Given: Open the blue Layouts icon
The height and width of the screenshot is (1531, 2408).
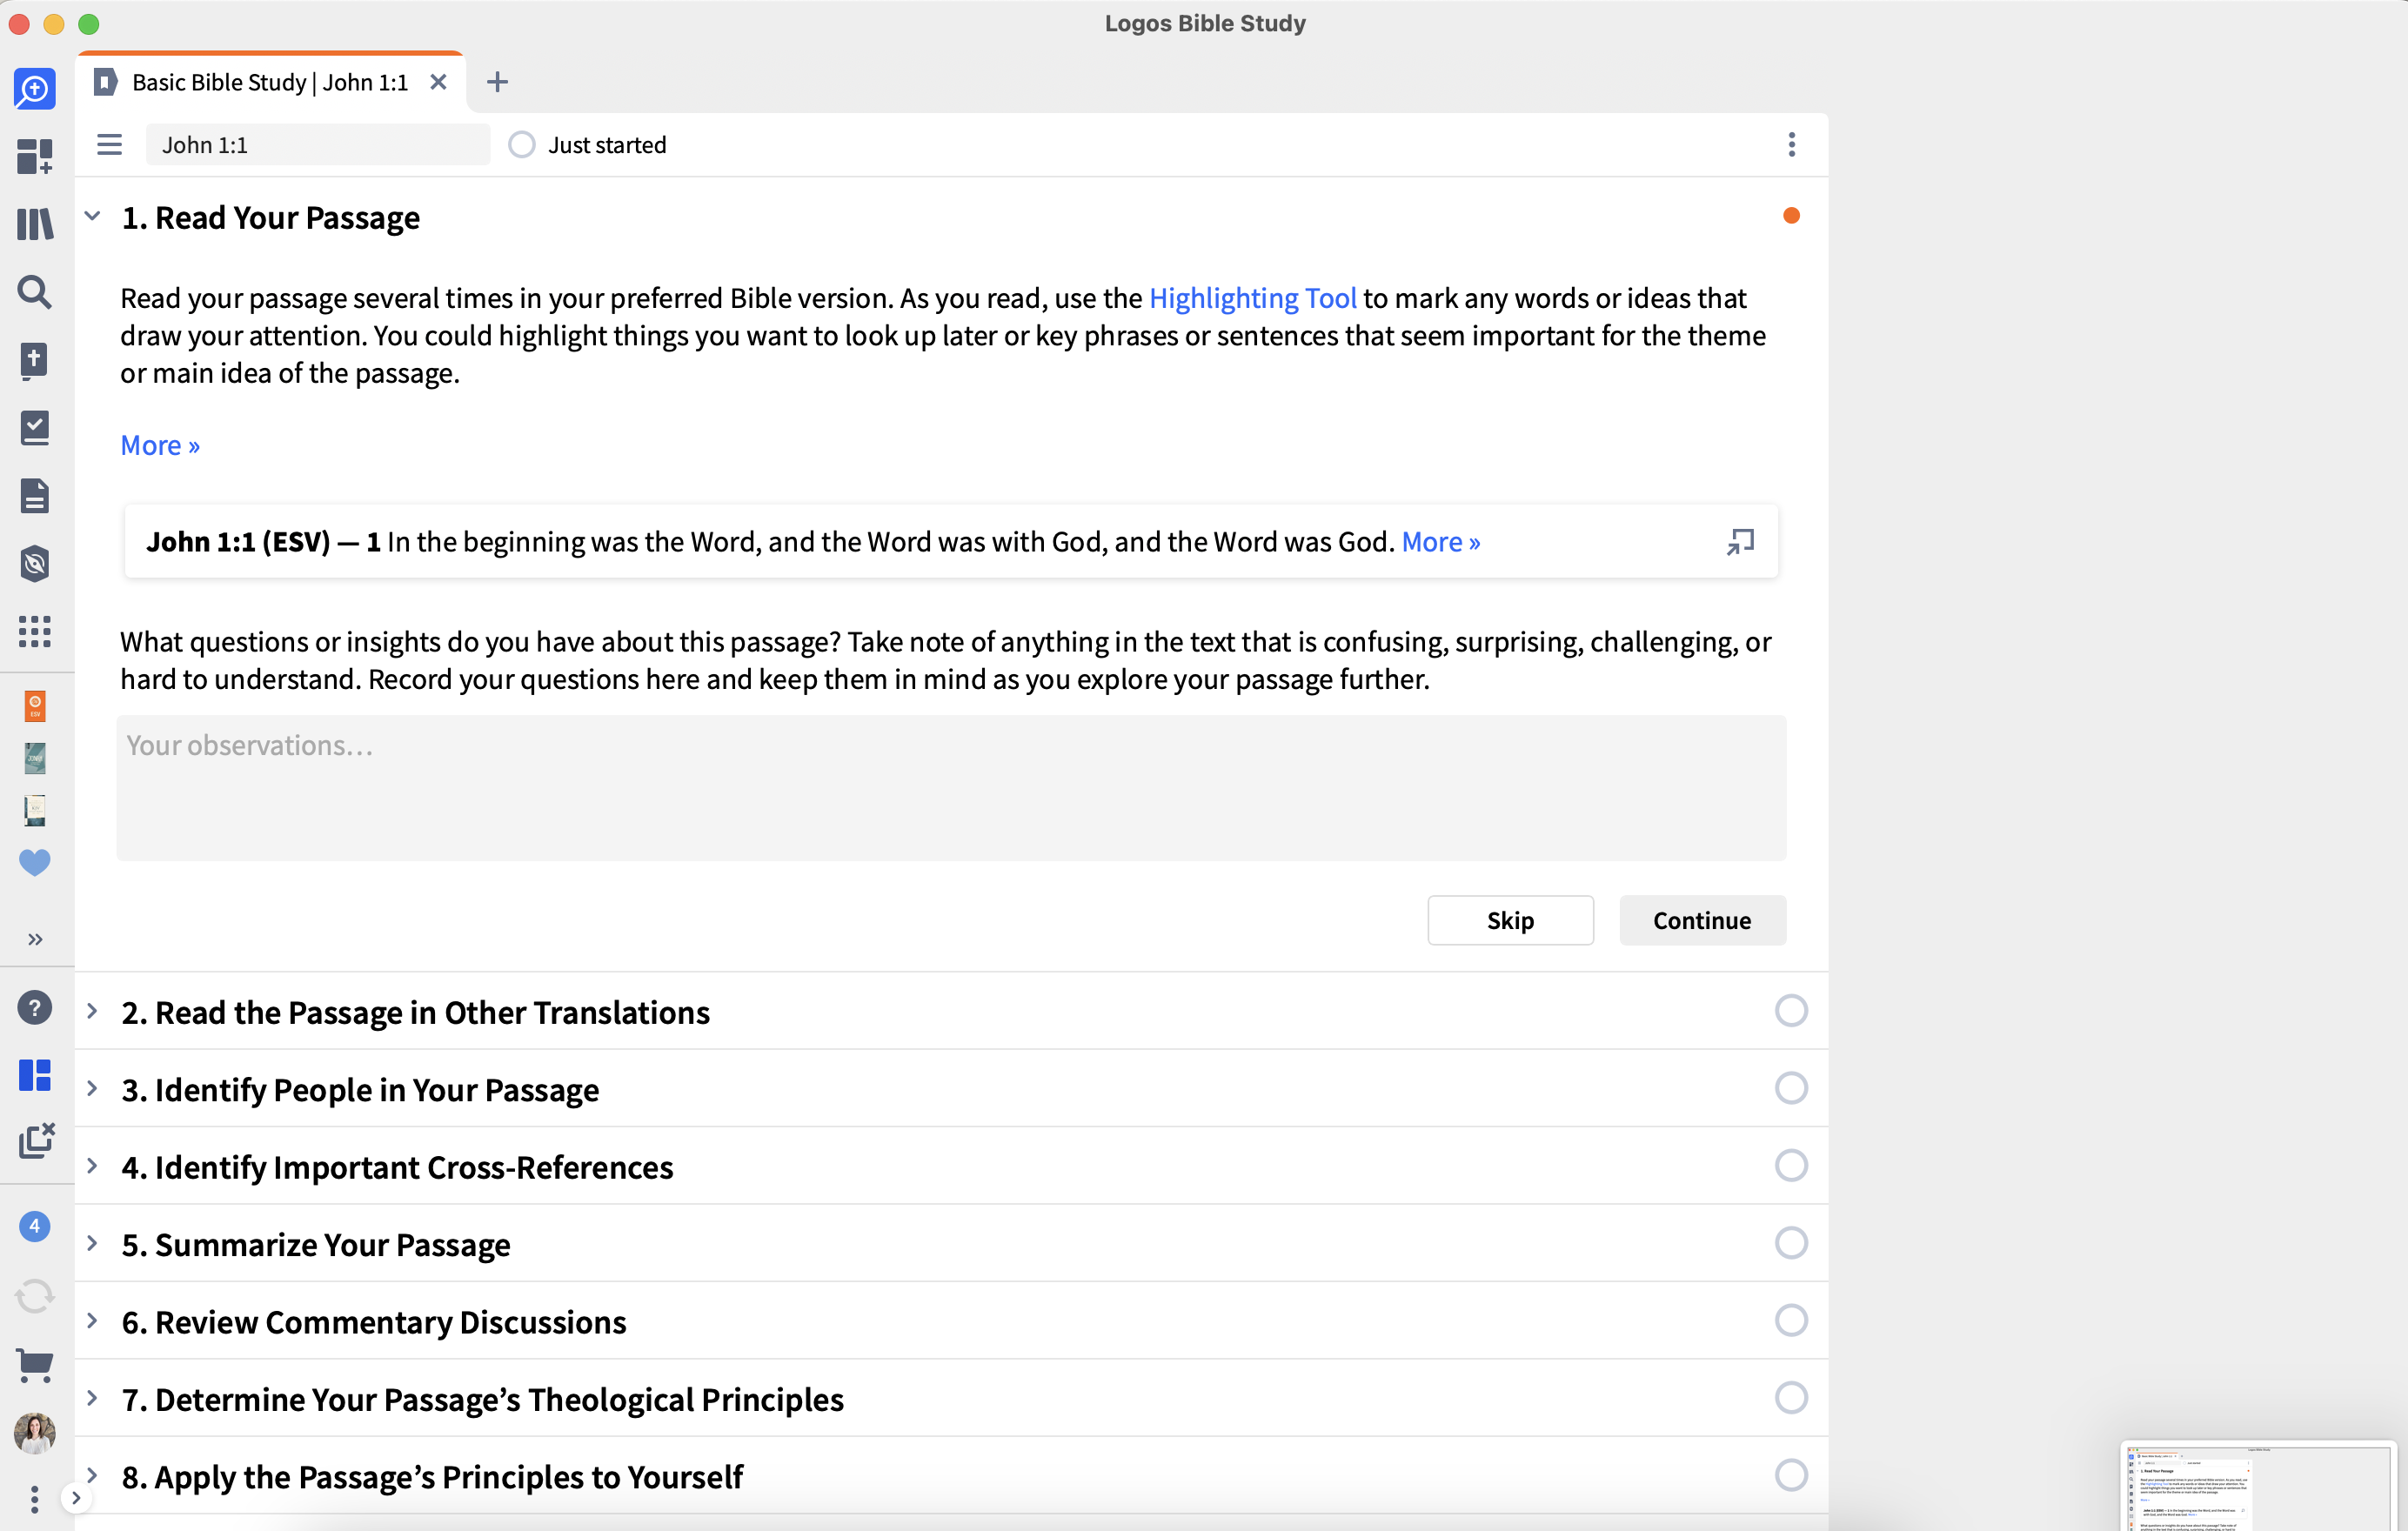Looking at the screenshot, I should [x=35, y=1076].
